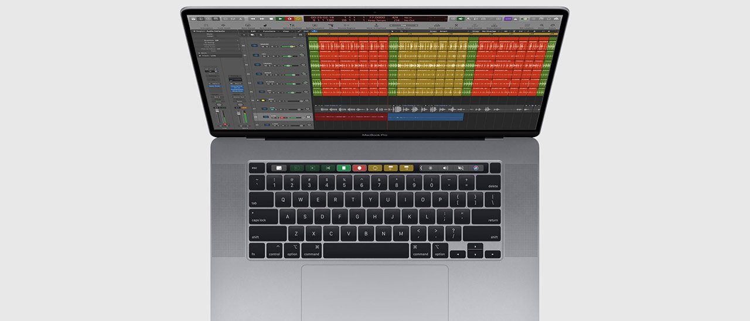This screenshot has width=750, height=321.
Task: Open the View menu of the tracks area
Action: pyautogui.click(x=286, y=31)
